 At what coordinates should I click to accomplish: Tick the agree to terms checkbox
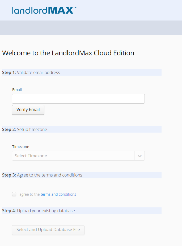click(x=14, y=194)
